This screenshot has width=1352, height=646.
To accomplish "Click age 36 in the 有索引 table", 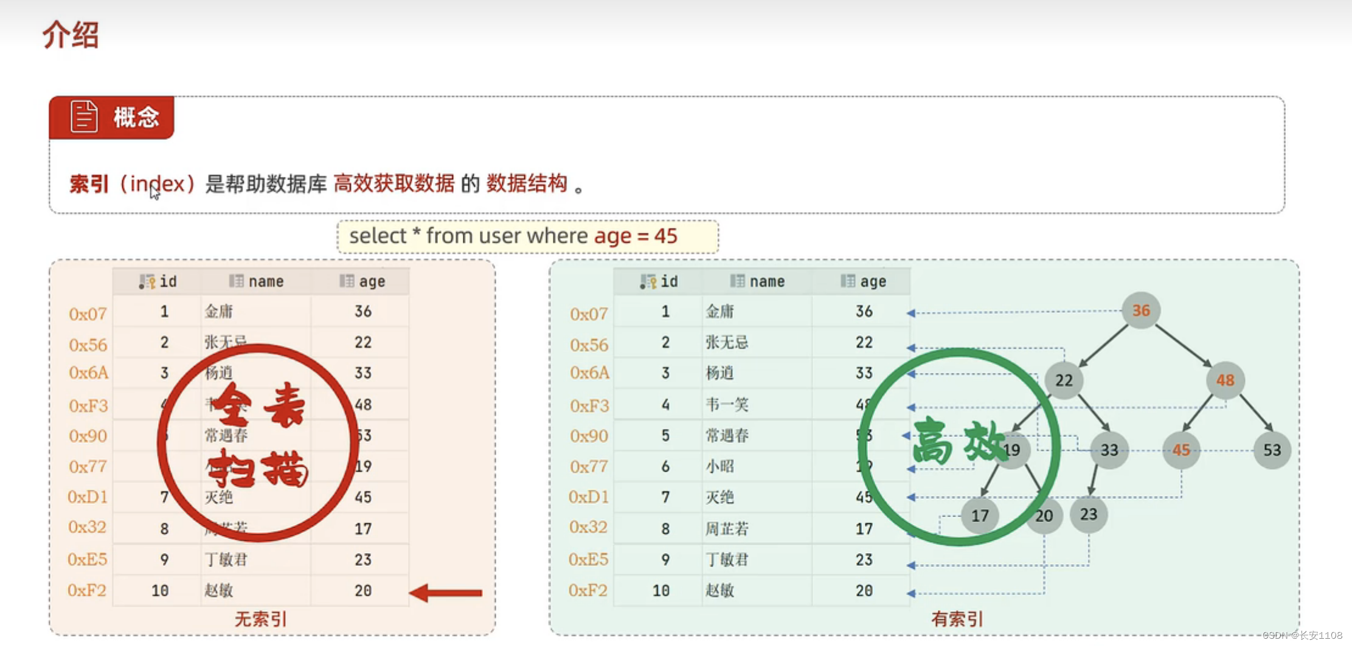I will [x=864, y=312].
